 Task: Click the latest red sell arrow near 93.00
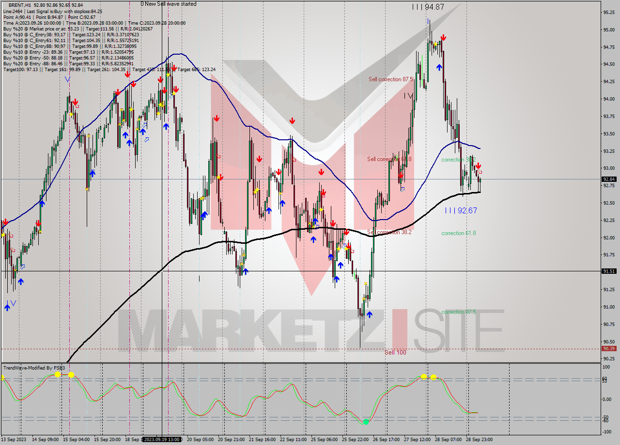tap(478, 165)
